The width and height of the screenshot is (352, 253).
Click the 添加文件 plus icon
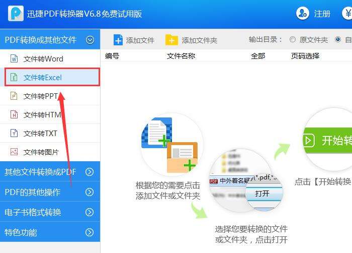click(118, 40)
